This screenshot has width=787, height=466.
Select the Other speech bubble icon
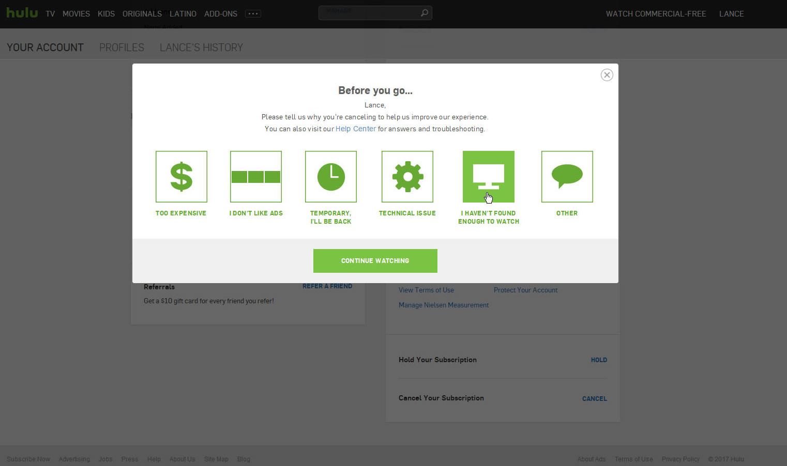567,176
